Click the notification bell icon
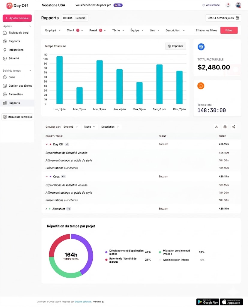Image resolution: width=248 pixels, height=307 pixels. [x=228, y=5]
